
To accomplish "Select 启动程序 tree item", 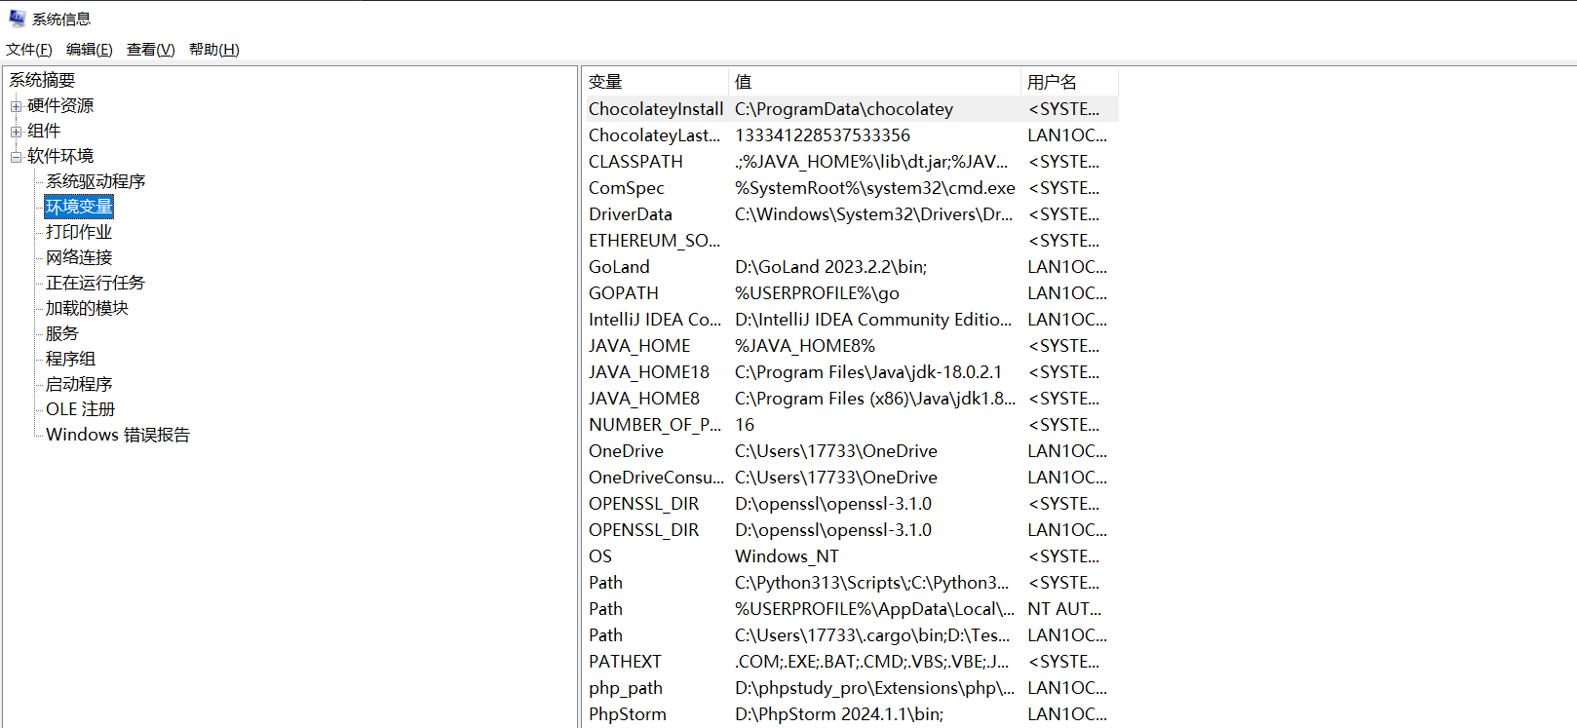I will pyautogui.click(x=79, y=384).
